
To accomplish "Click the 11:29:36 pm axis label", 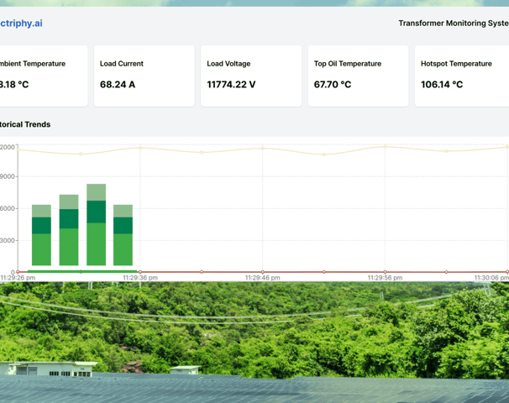I will click(140, 278).
